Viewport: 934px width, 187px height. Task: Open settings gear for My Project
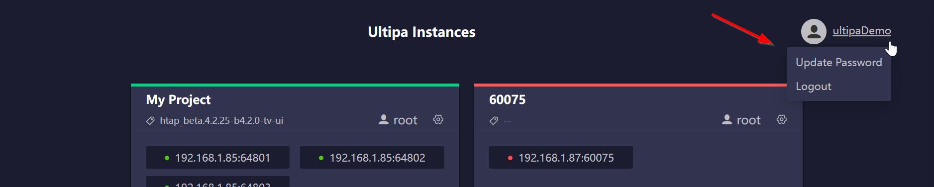438,120
